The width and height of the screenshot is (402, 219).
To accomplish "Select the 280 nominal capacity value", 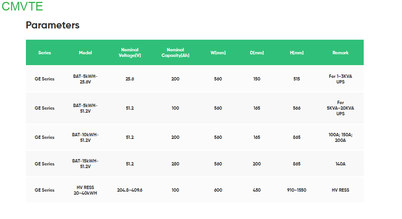I will coord(175,164).
